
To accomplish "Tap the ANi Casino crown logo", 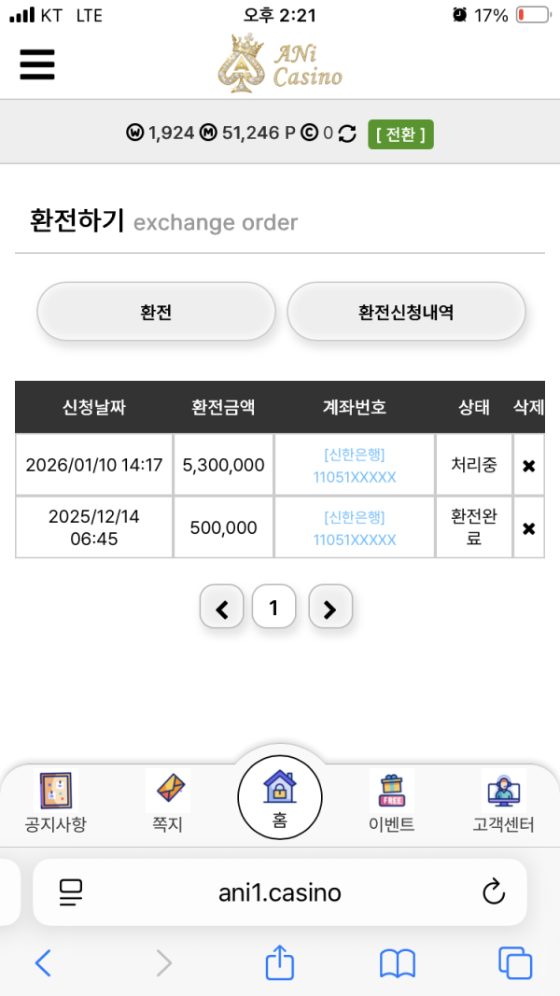I will point(244,64).
